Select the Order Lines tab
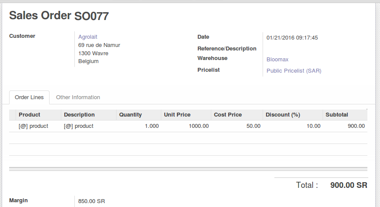 coord(29,97)
